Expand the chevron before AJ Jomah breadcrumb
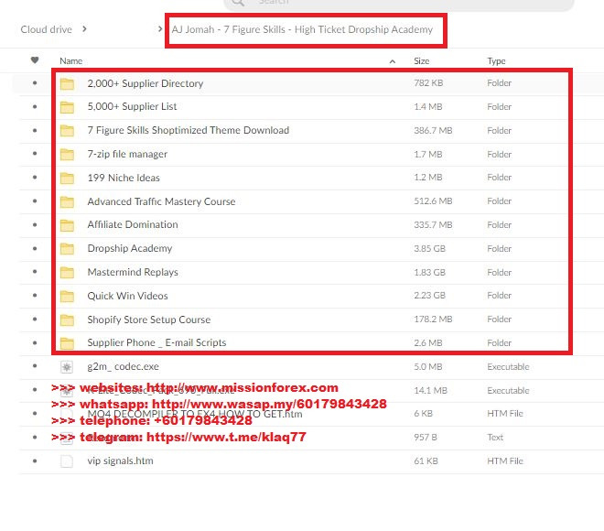The height and width of the screenshot is (531, 604). pos(161,29)
